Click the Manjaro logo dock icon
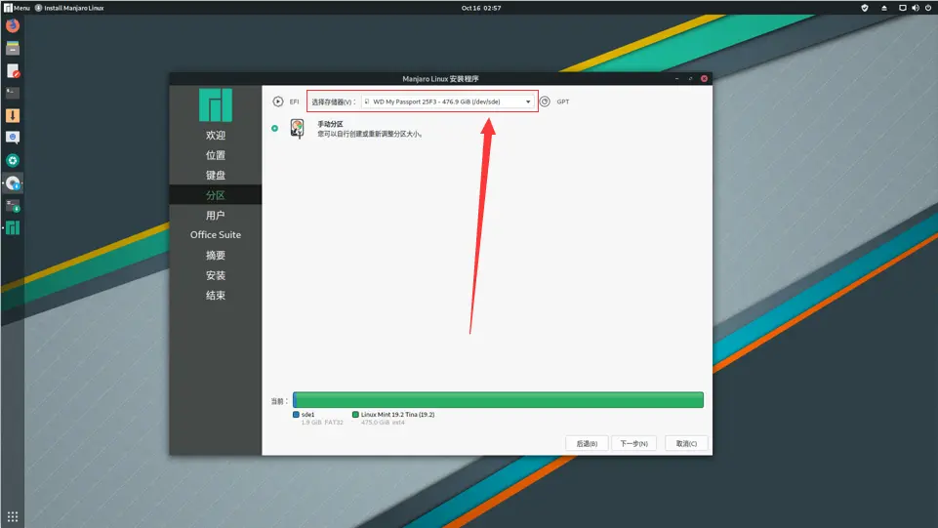 pyautogui.click(x=13, y=227)
